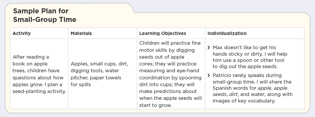
Task: Click the note about Max using a spoon
Action: click(250, 57)
